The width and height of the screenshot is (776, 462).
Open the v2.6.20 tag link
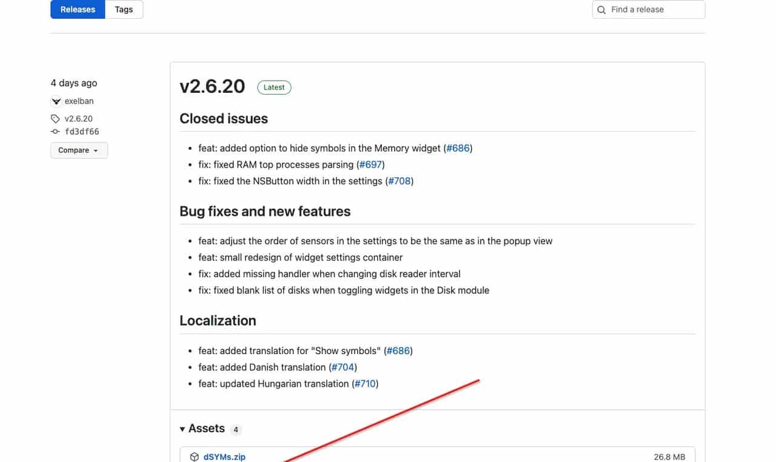pos(78,118)
